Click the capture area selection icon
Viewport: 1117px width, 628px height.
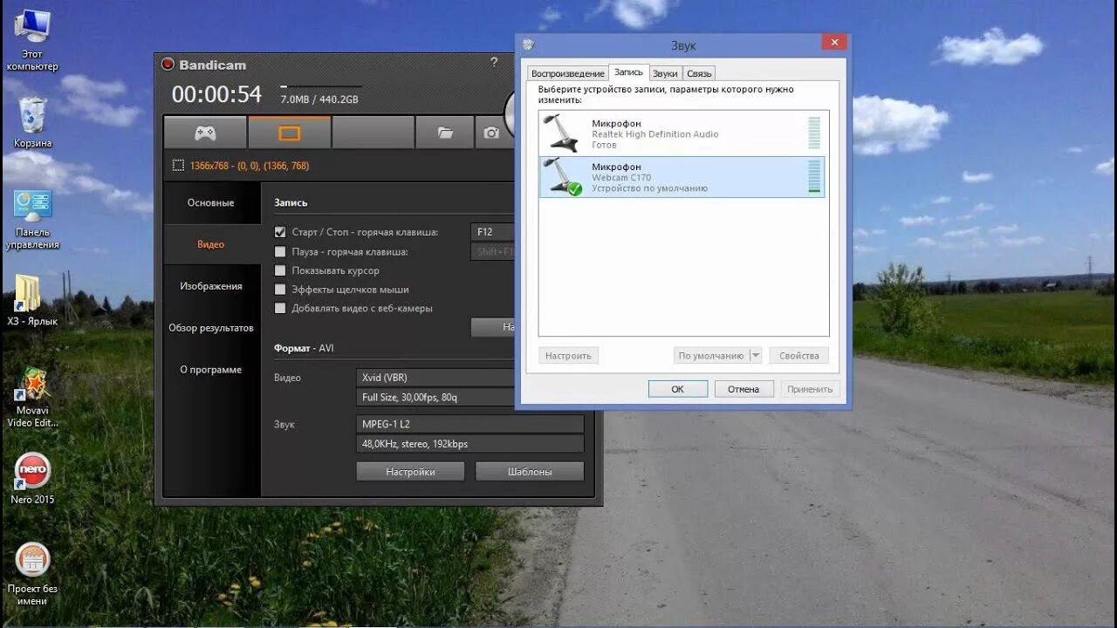(178, 166)
